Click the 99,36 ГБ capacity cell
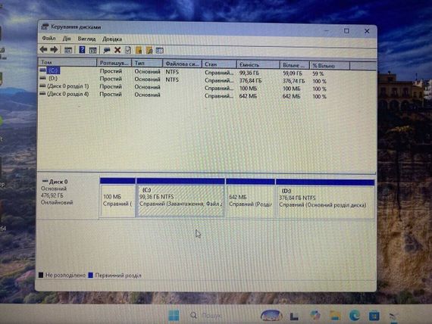 (249, 73)
